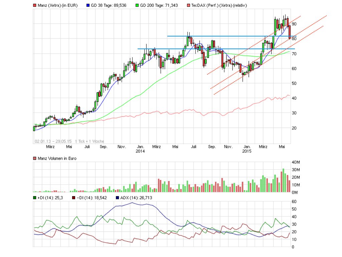Click the ADX panel axis label "50"
The height and width of the screenshot is (257, 342).
(294, 209)
